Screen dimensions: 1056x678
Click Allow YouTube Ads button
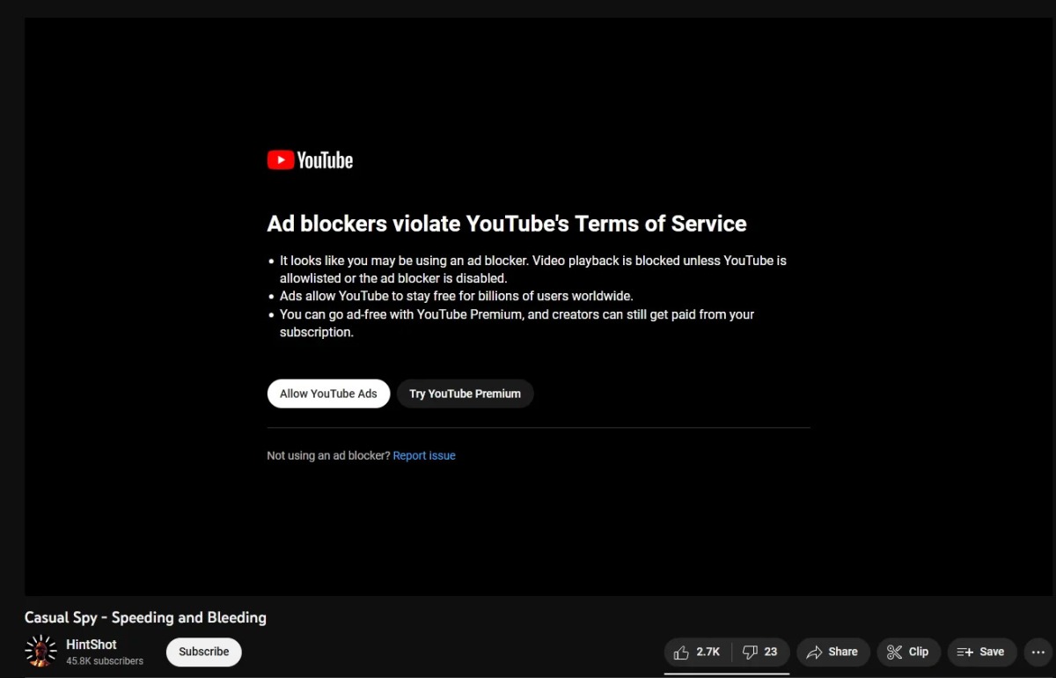328,394
